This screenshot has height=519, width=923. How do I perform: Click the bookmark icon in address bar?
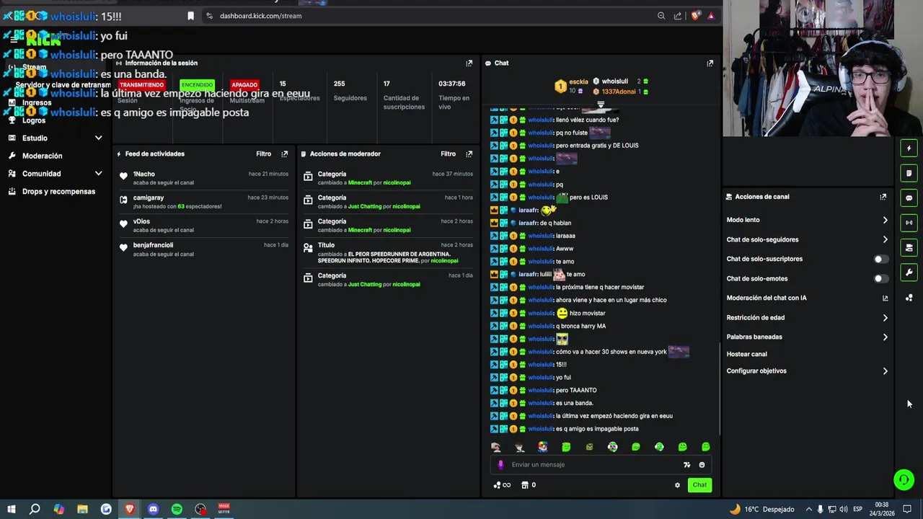point(190,16)
